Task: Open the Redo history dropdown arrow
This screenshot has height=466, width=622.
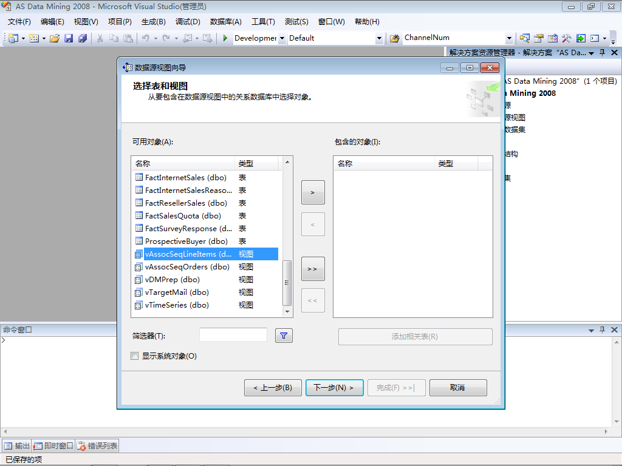Action: tap(176, 38)
